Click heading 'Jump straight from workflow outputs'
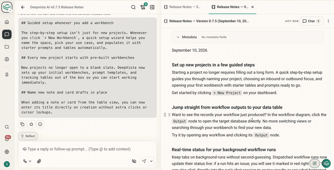This screenshot has width=334, height=170. (227, 107)
